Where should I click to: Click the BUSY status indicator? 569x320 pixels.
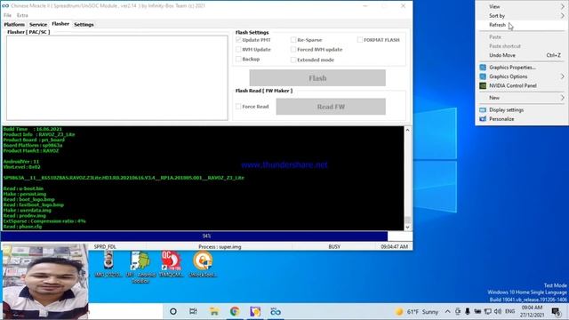334,247
